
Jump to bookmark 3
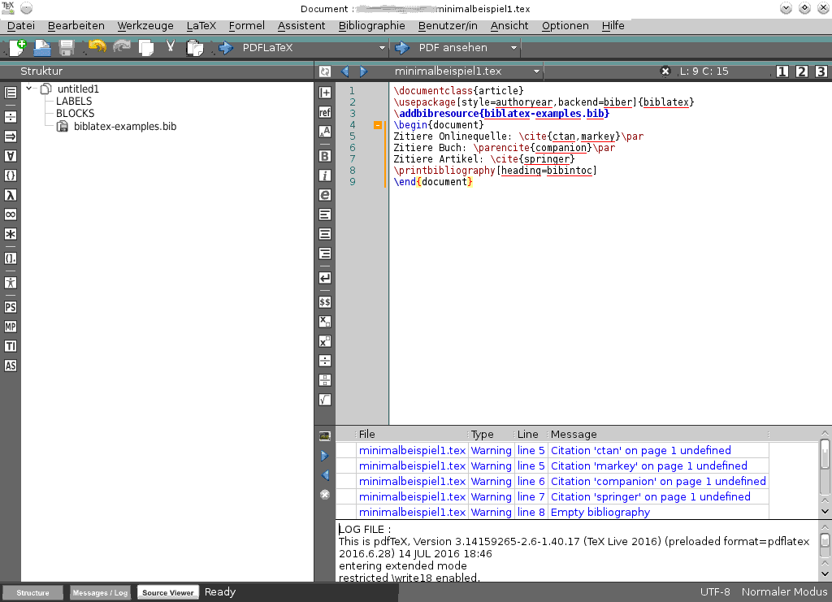[x=821, y=71]
